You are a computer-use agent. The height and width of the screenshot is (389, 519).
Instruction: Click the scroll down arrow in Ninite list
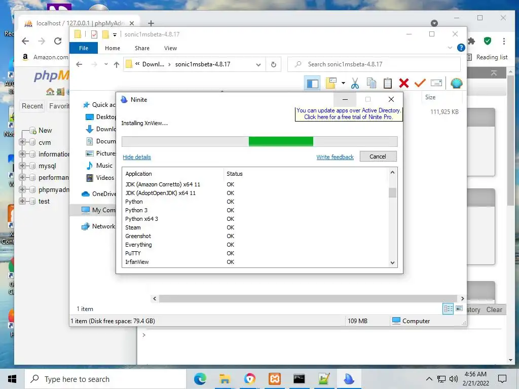392,263
